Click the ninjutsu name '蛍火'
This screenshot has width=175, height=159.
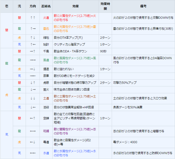tap(46, 89)
